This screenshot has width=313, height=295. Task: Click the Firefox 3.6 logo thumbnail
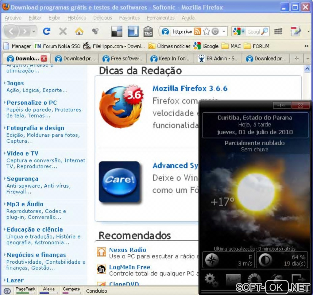point(122,106)
